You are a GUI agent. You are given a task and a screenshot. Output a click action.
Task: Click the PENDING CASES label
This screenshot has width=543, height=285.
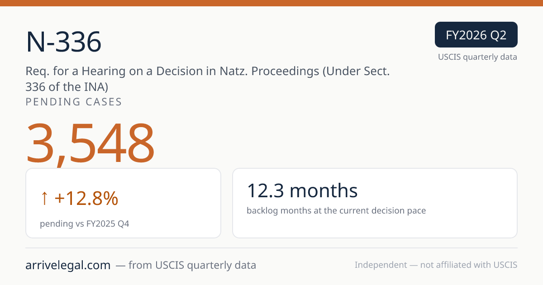click(74, 102)
